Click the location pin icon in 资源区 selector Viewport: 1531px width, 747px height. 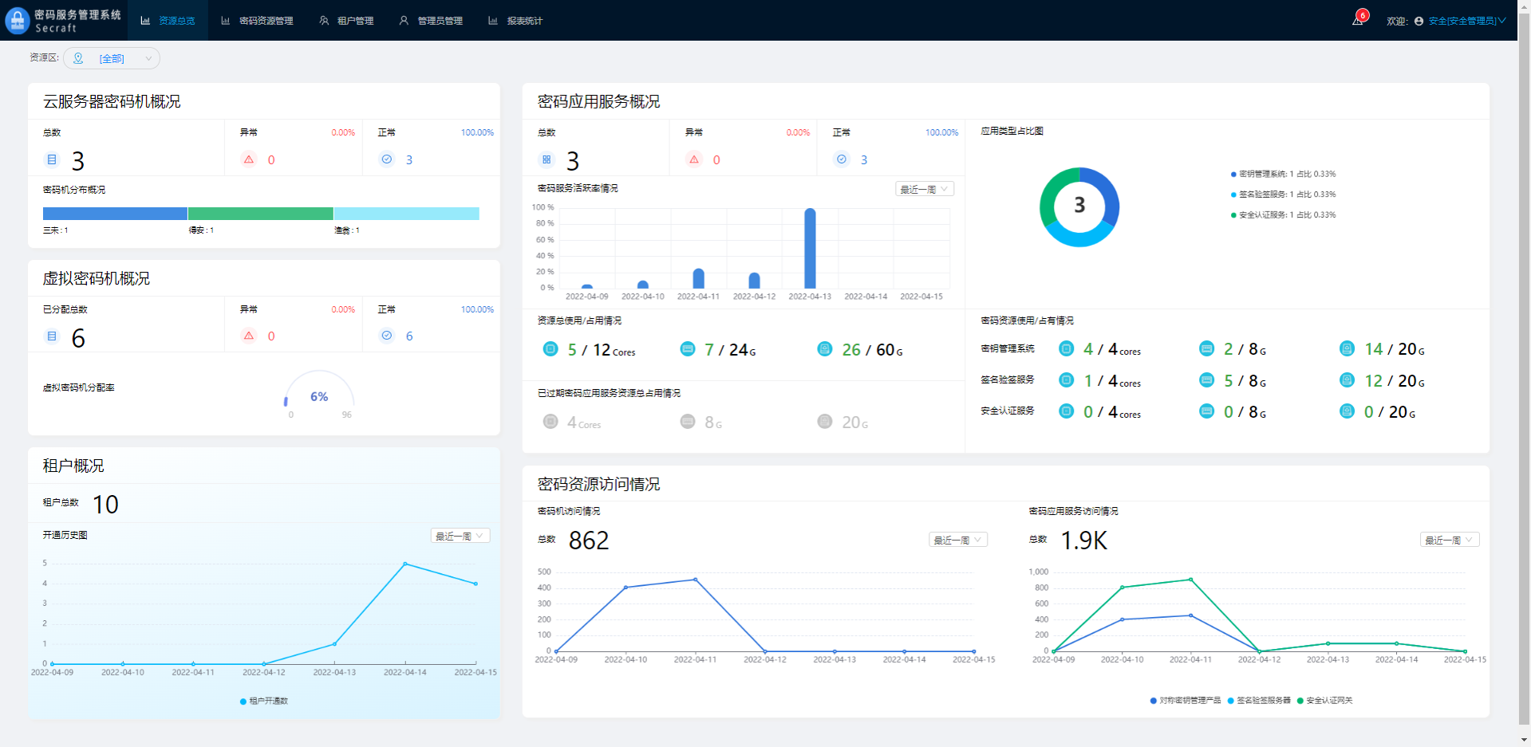[x=78, y=58]
